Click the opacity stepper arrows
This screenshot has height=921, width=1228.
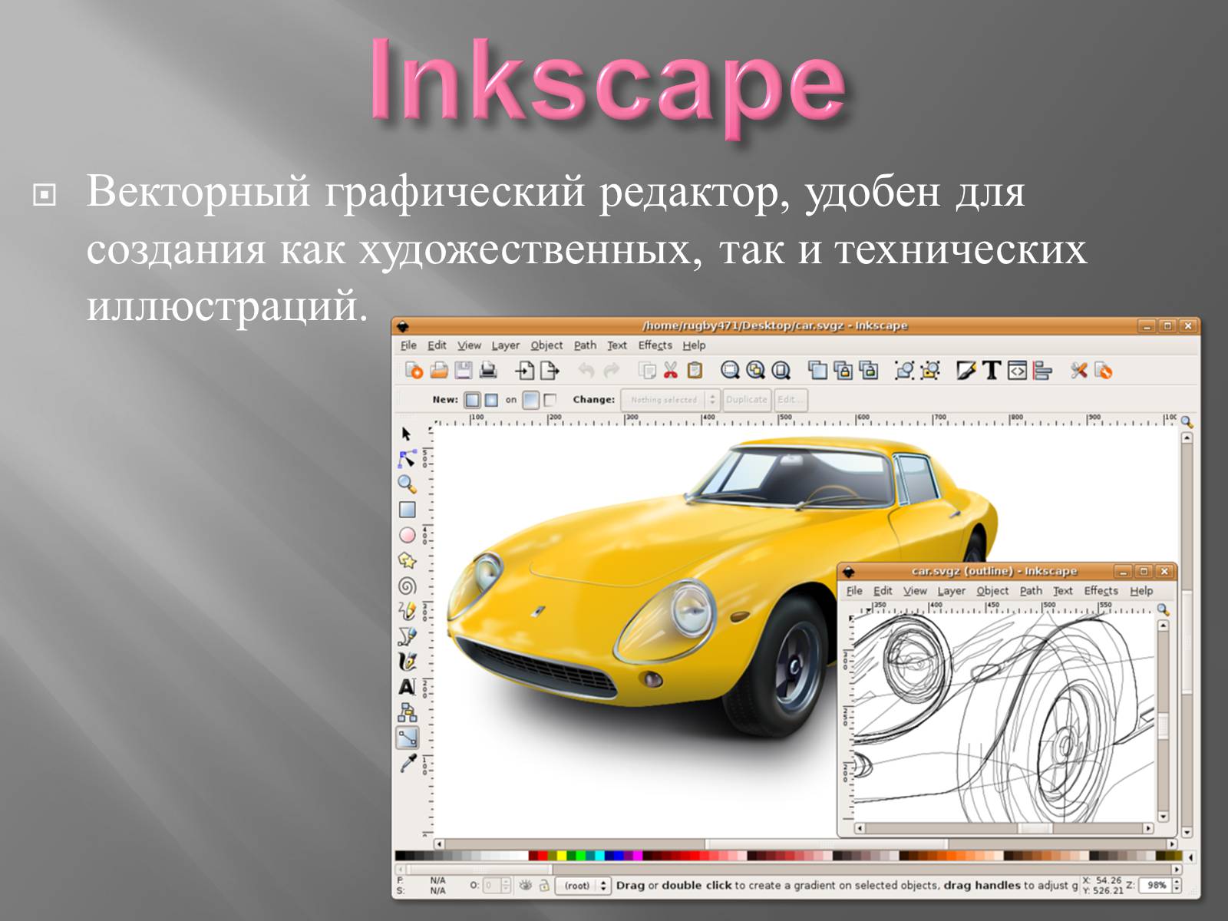pos(506,885)
